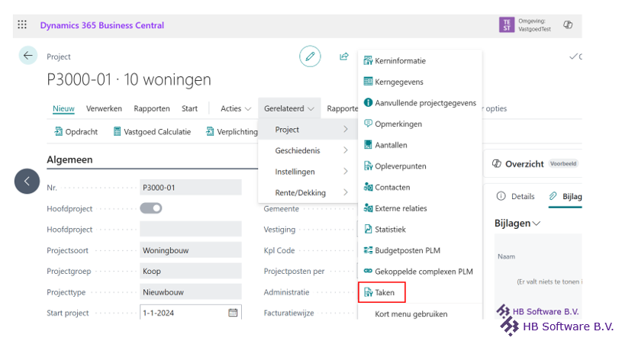622x341 pixels.
Task: Collapse the Gerelateerd dropdown menu
Action: [x=290, y=108]
